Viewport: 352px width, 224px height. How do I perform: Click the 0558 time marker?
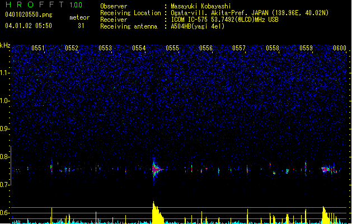coord(273,48)
